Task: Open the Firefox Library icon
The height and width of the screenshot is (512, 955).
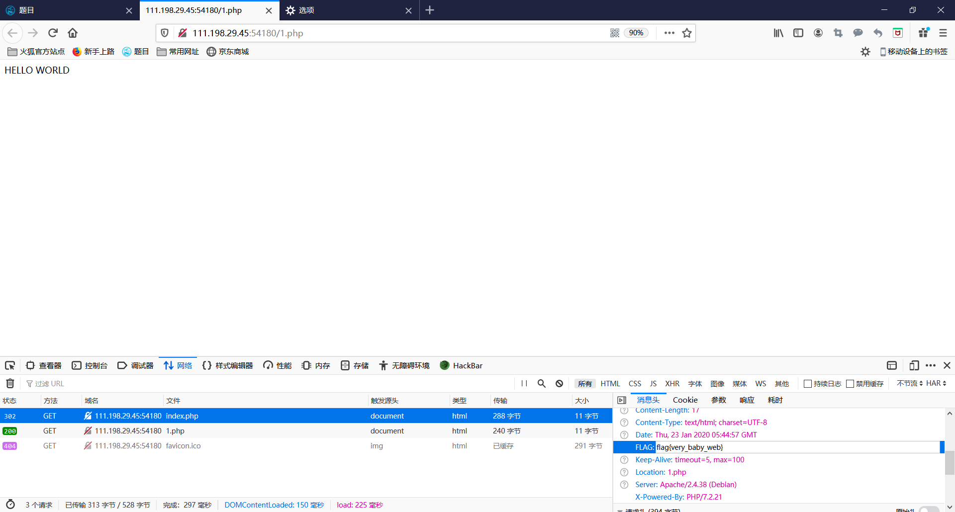Action: click(x=778, y=33)
